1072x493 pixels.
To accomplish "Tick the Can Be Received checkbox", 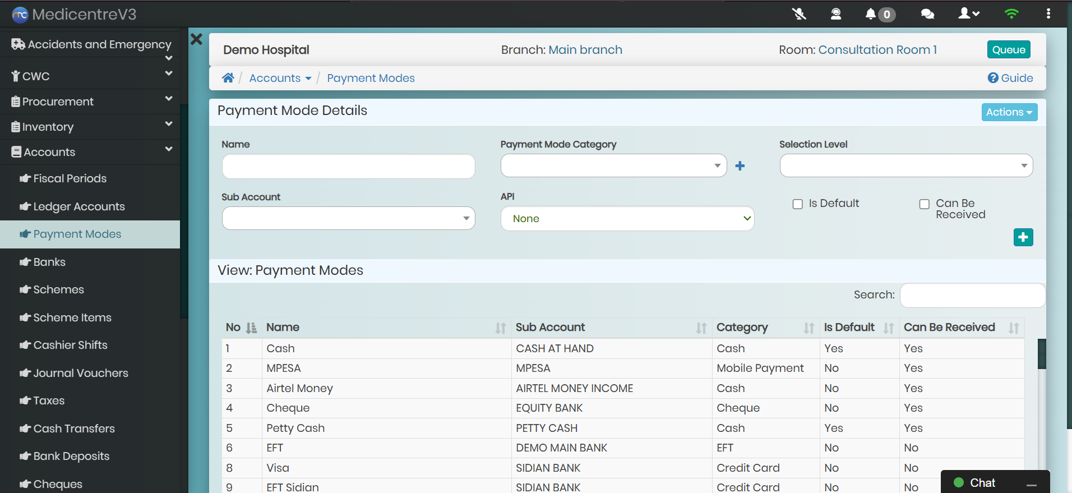I will (x=924, y=204).
